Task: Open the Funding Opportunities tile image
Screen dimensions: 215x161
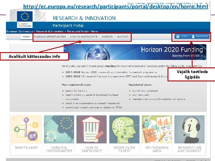Action: tap(59, 129)
